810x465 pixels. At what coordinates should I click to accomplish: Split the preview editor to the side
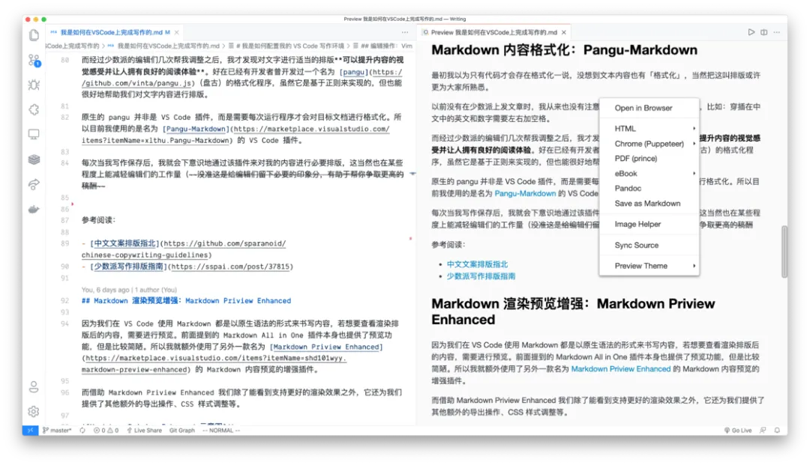click(x=764, y=32)
